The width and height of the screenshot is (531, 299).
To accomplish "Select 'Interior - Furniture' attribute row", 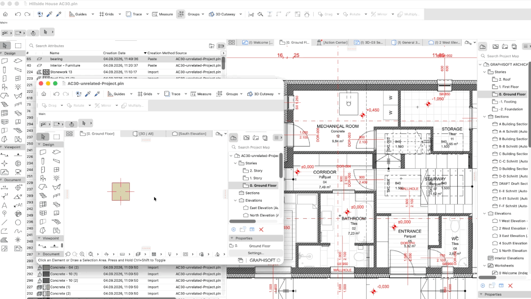I will click(124, 65).
